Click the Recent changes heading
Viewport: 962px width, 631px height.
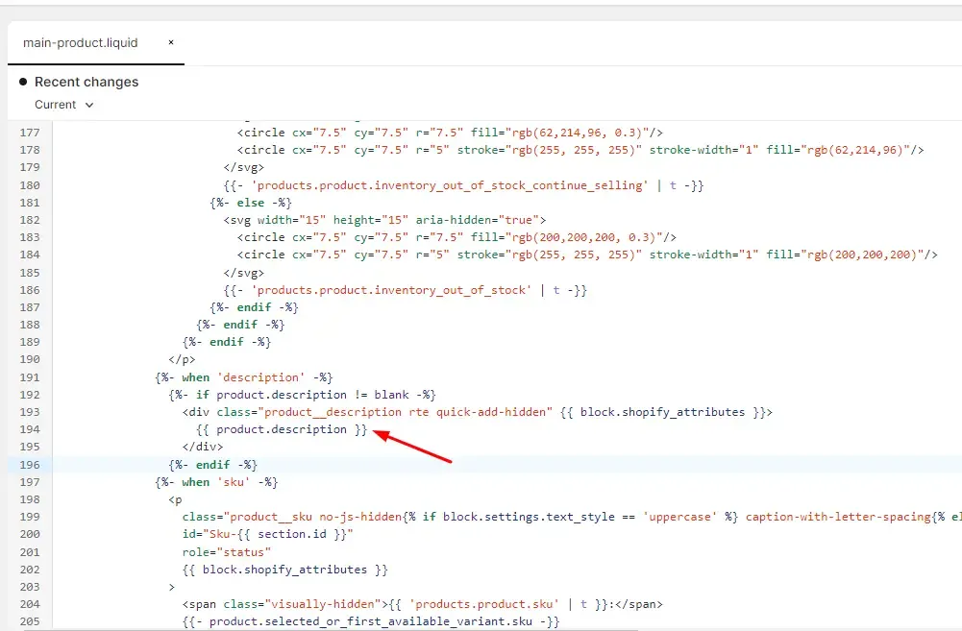[86, 83]
